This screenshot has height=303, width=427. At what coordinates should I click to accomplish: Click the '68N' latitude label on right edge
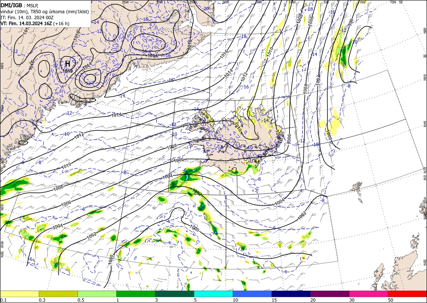coord(424,30)
